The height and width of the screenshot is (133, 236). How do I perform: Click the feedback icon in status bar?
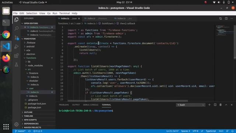coord(227,131)
